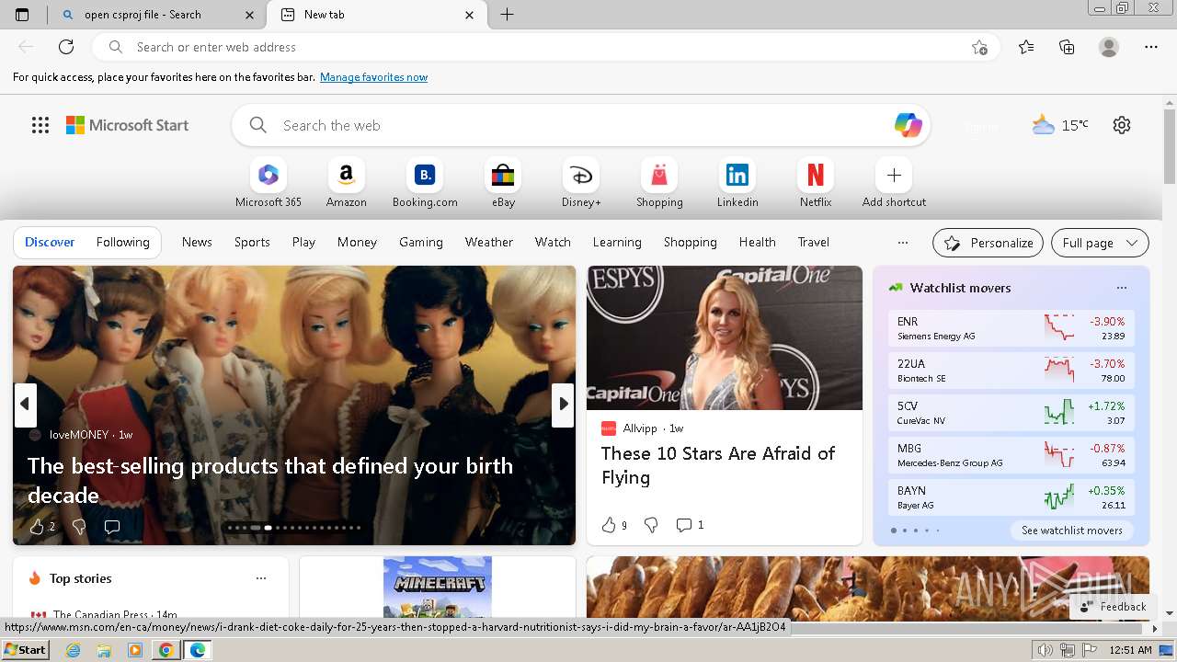Show next carousel story

coord(563,404)
